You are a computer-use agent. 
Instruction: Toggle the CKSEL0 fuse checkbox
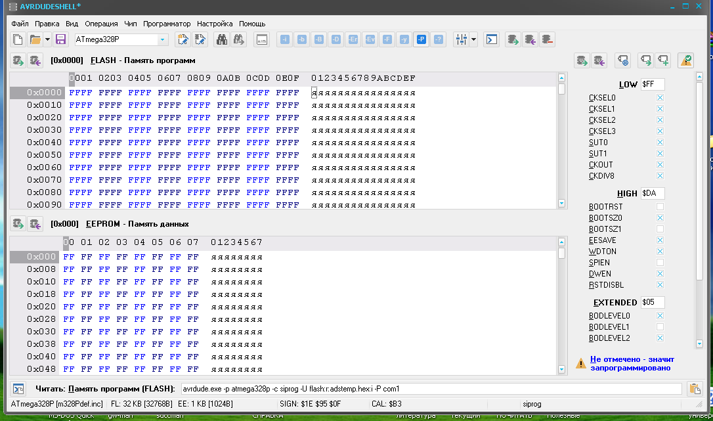click(660, 98)
